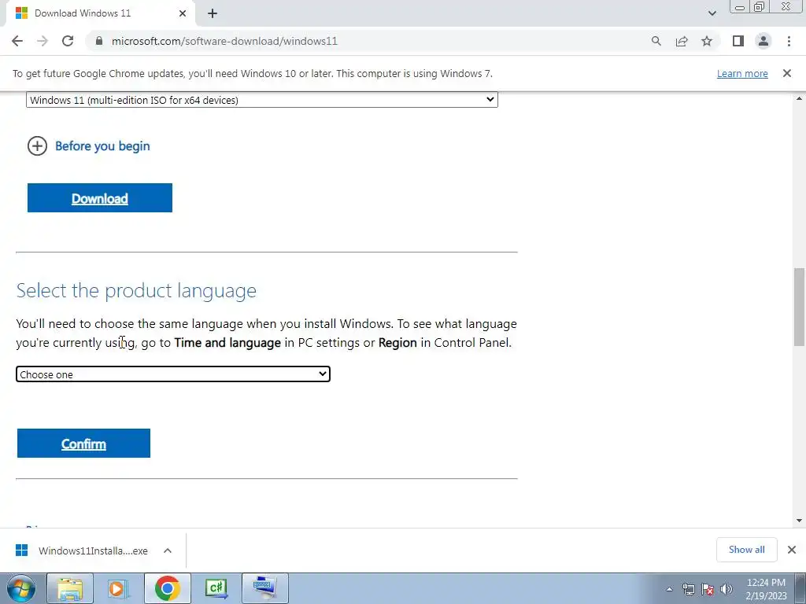The height and width of the screenshot is (604, 806).
Task: Expand the download item options chevron
Action: pyautogui.click(x=168, y=551)
